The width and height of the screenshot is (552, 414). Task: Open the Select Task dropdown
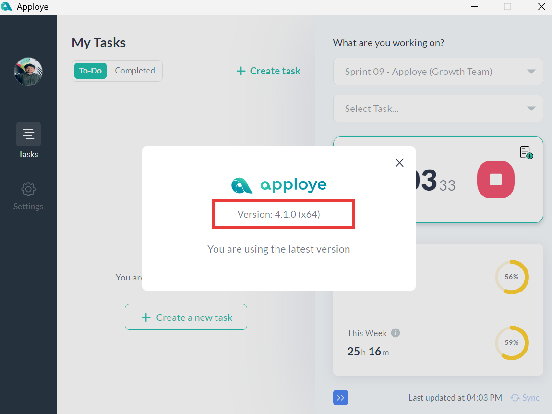[438, 109]
